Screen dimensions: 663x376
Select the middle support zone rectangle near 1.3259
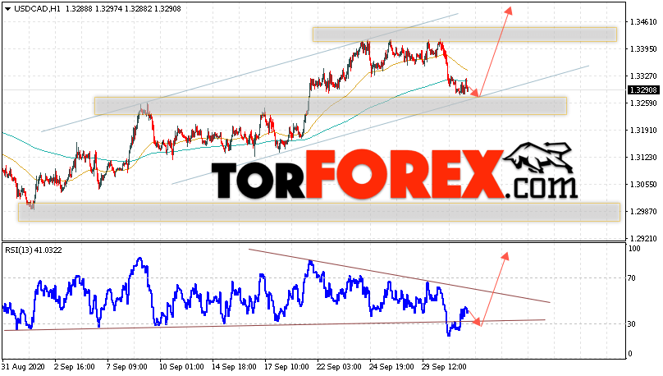pos(331,106)
